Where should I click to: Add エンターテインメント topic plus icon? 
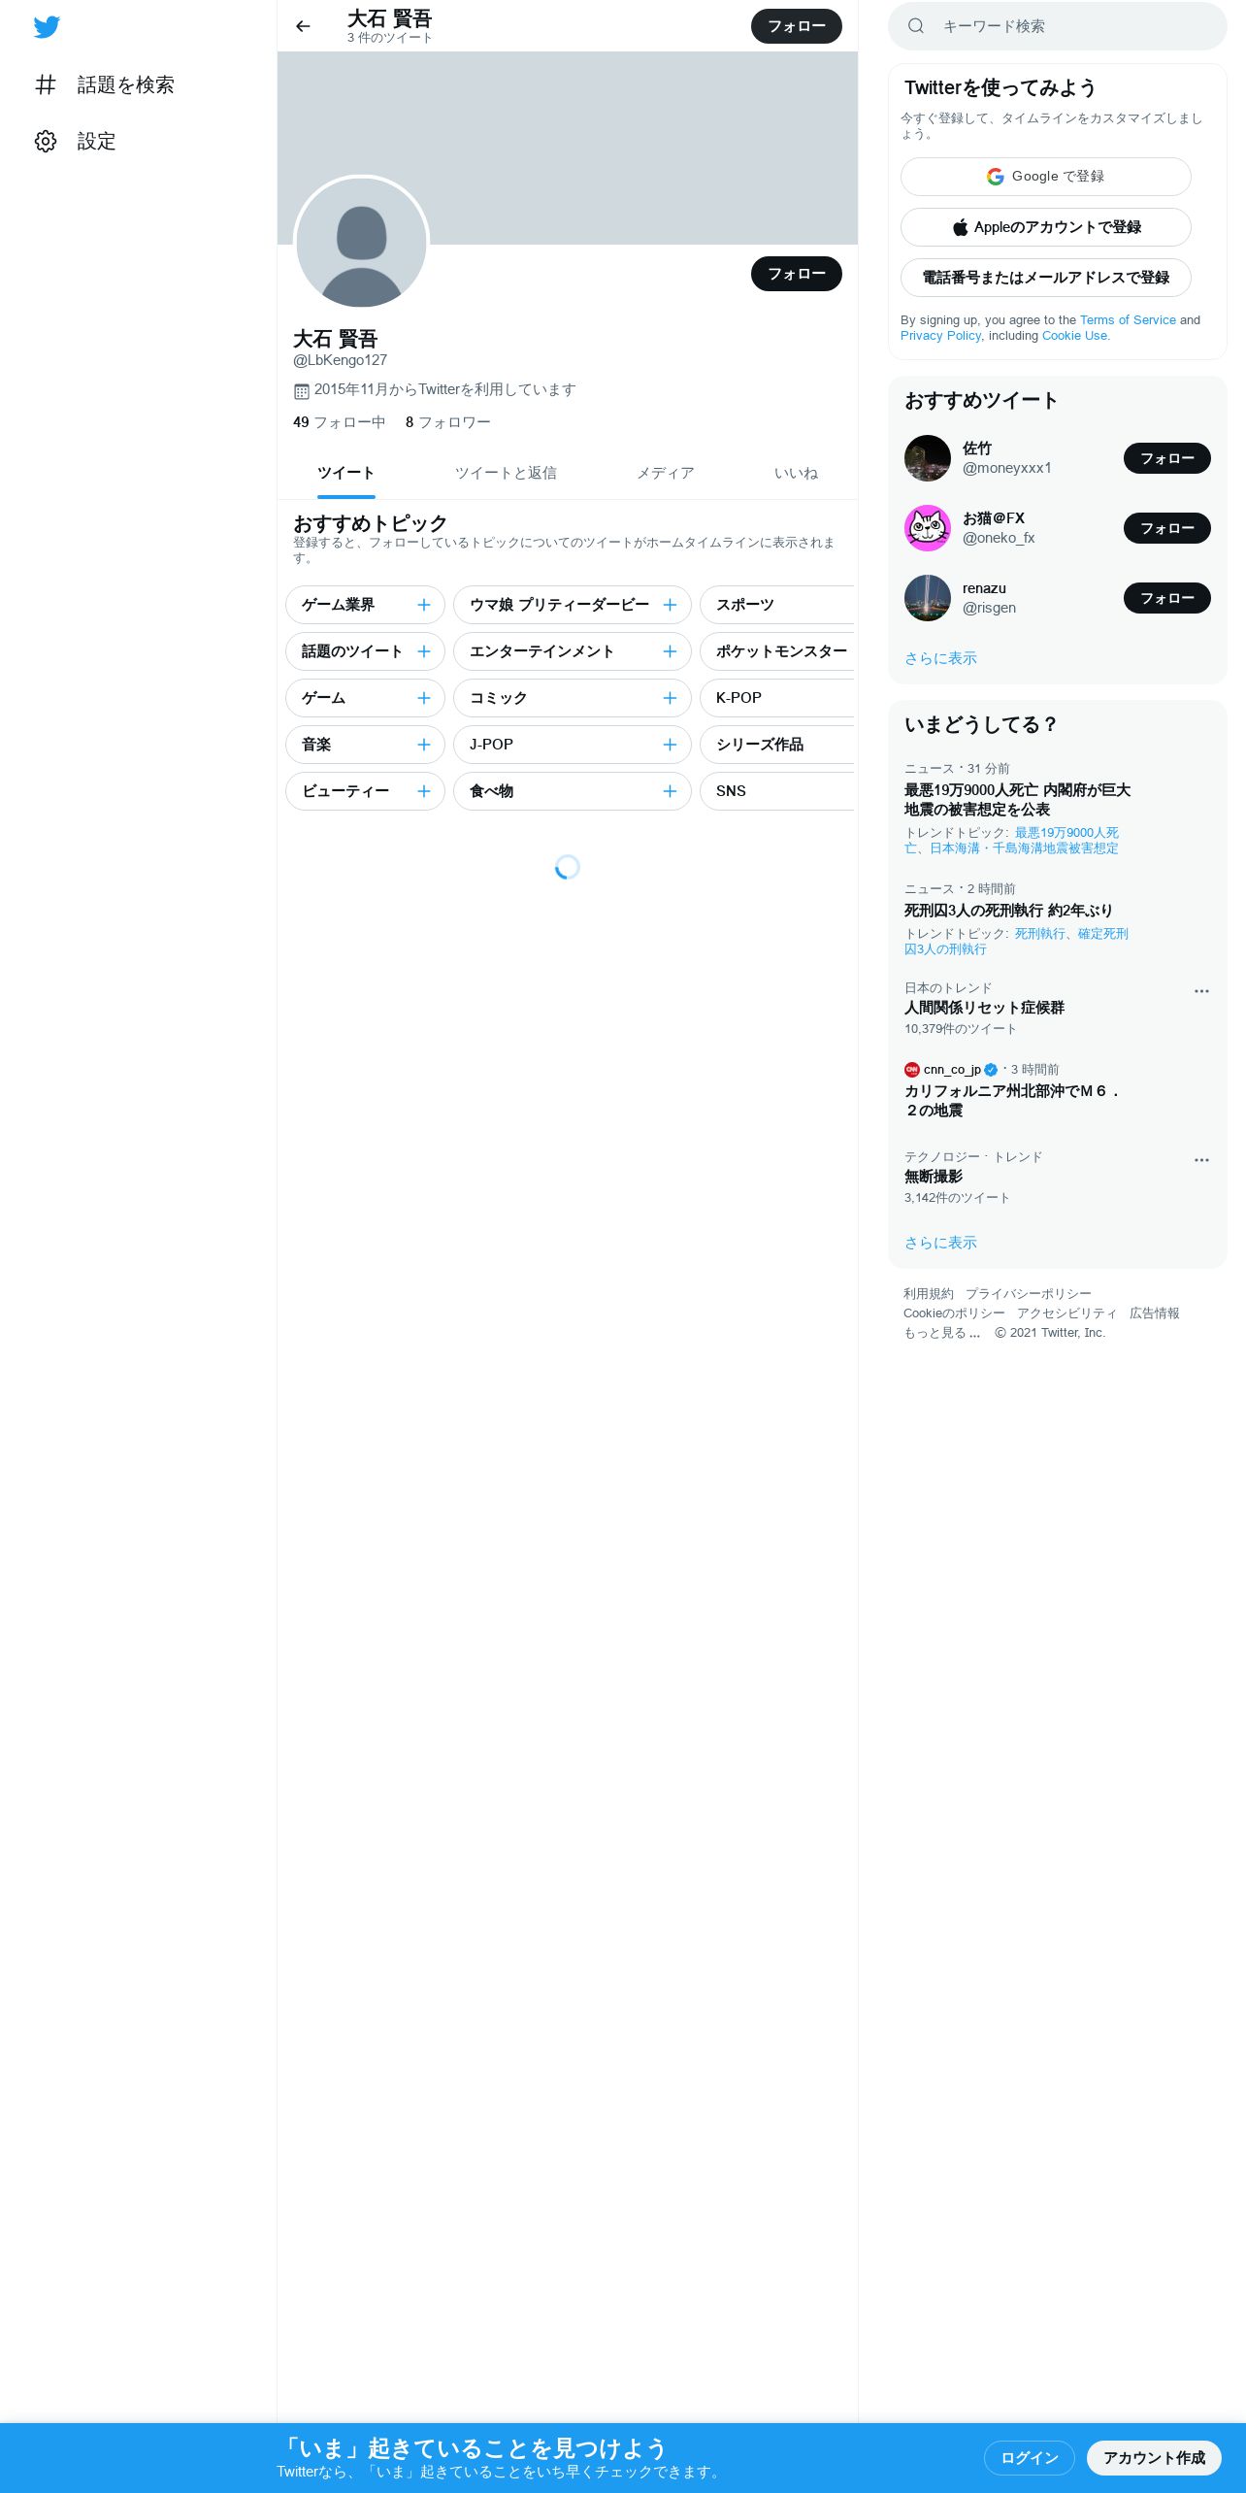point(670,651)
